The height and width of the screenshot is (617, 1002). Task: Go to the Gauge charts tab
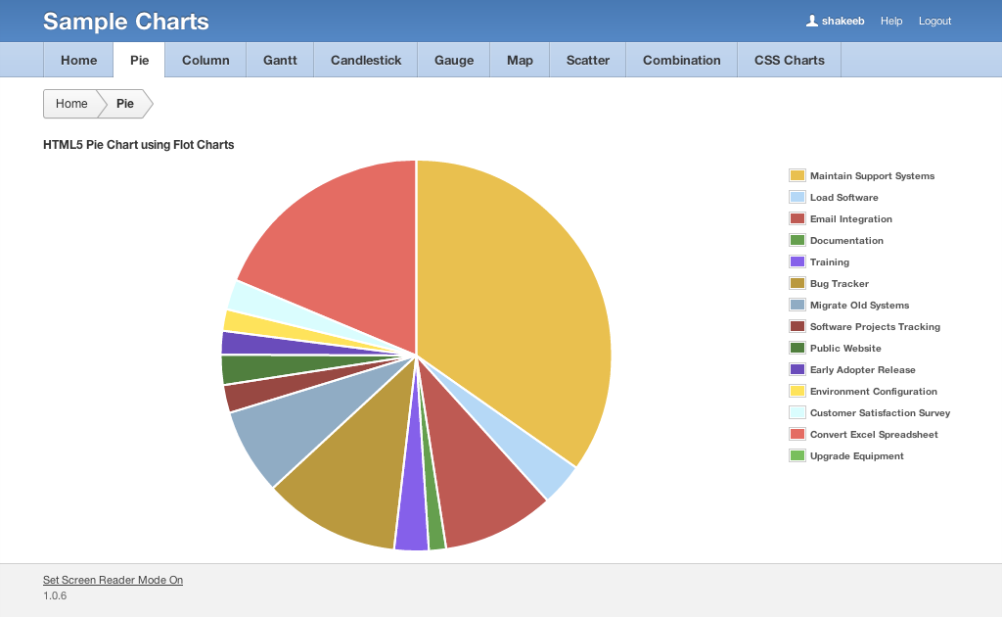(x=454, y=60)
